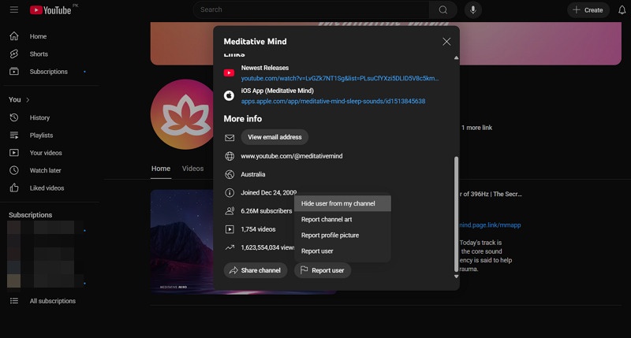This screenshot has height=338, width=631.
Task: Click www.youtube.com/@meditativemind text
Action: (x=291, y=156)
